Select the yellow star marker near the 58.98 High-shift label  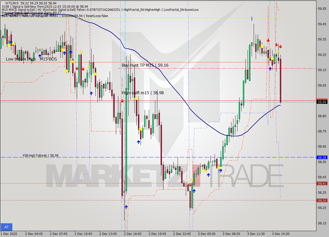136,98
